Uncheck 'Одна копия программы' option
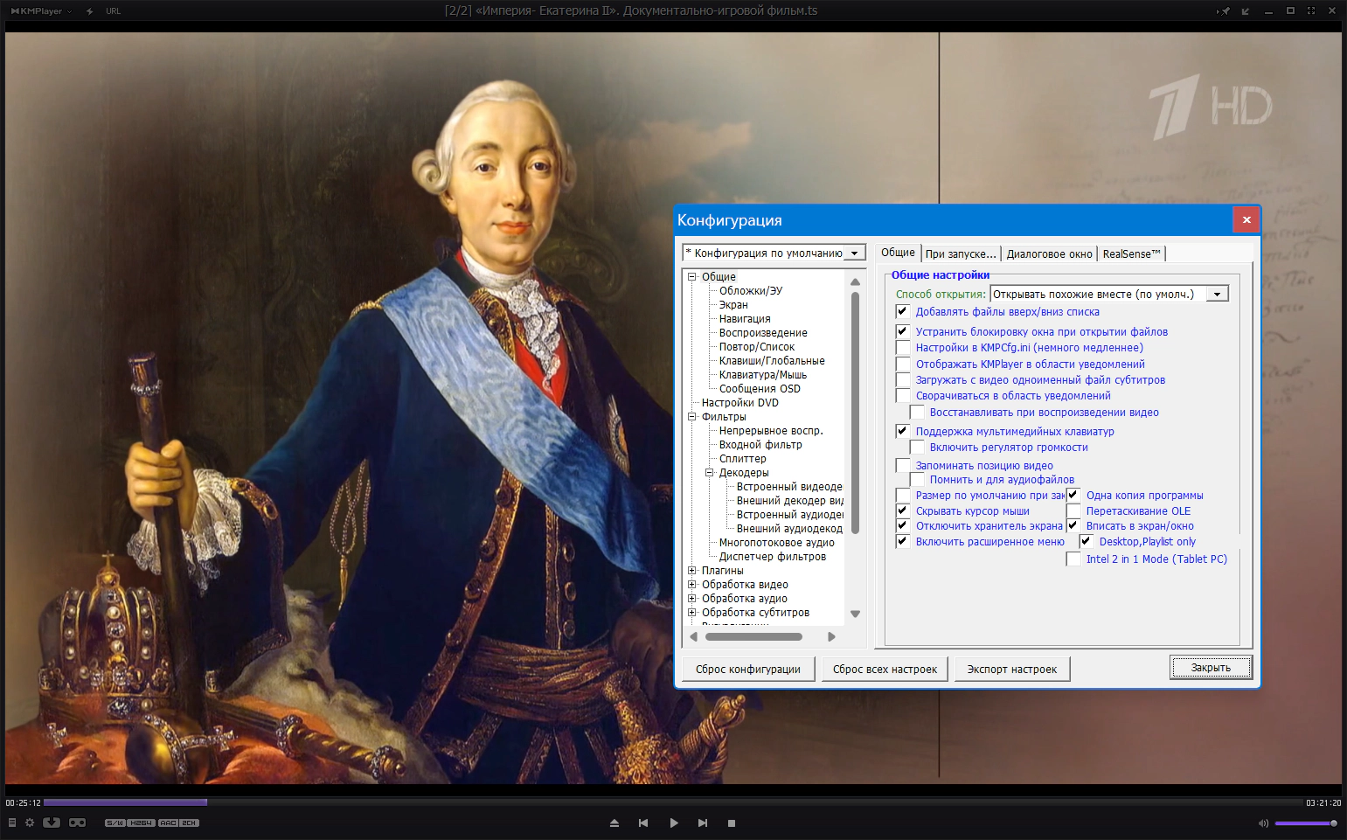1347x840 pixels. click(1073, 495)
